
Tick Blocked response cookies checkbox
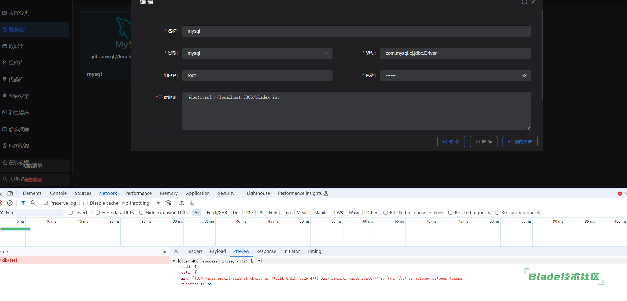click(x=385, y=213)
